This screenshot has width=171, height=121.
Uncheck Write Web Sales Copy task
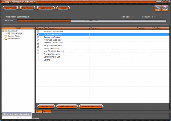click(x=38, y=40)
